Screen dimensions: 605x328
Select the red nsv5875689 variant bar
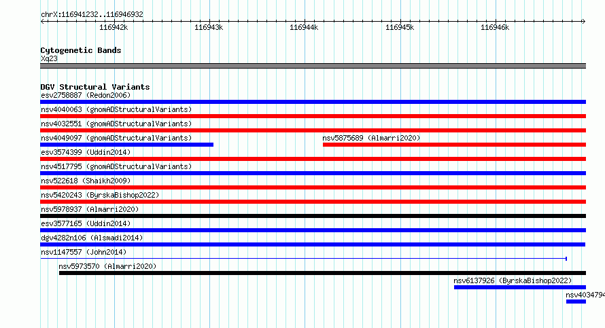454,145
